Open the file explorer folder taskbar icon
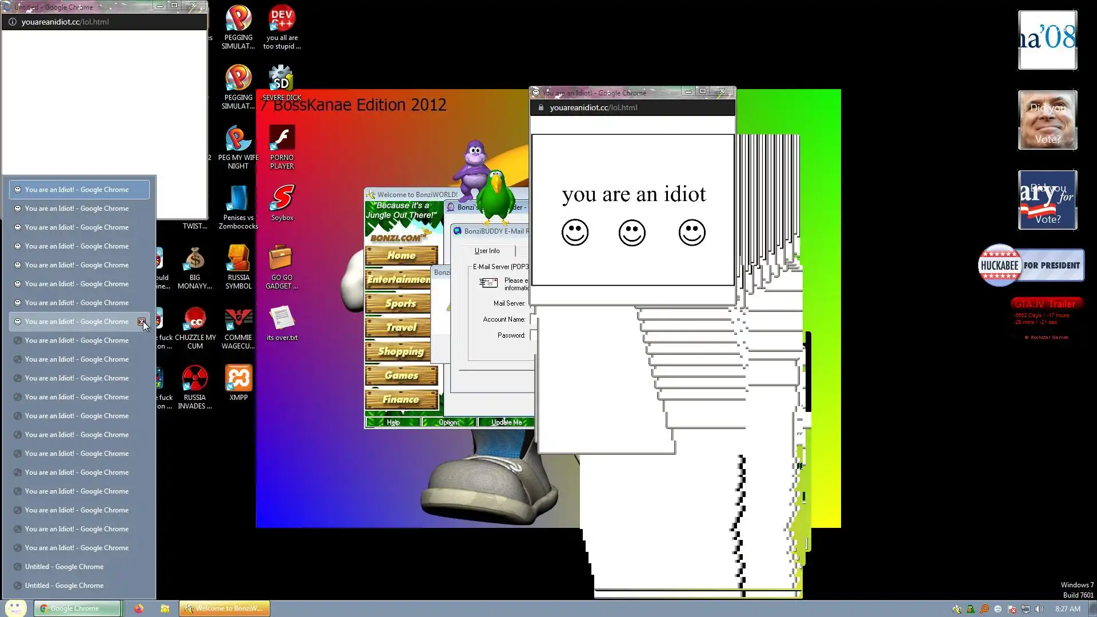Viewport: 1097px width, 617px height. (165, 608)
